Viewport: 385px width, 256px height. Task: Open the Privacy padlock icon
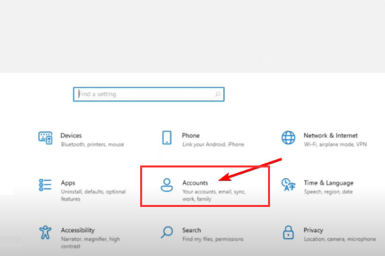(x=288, y=232)
